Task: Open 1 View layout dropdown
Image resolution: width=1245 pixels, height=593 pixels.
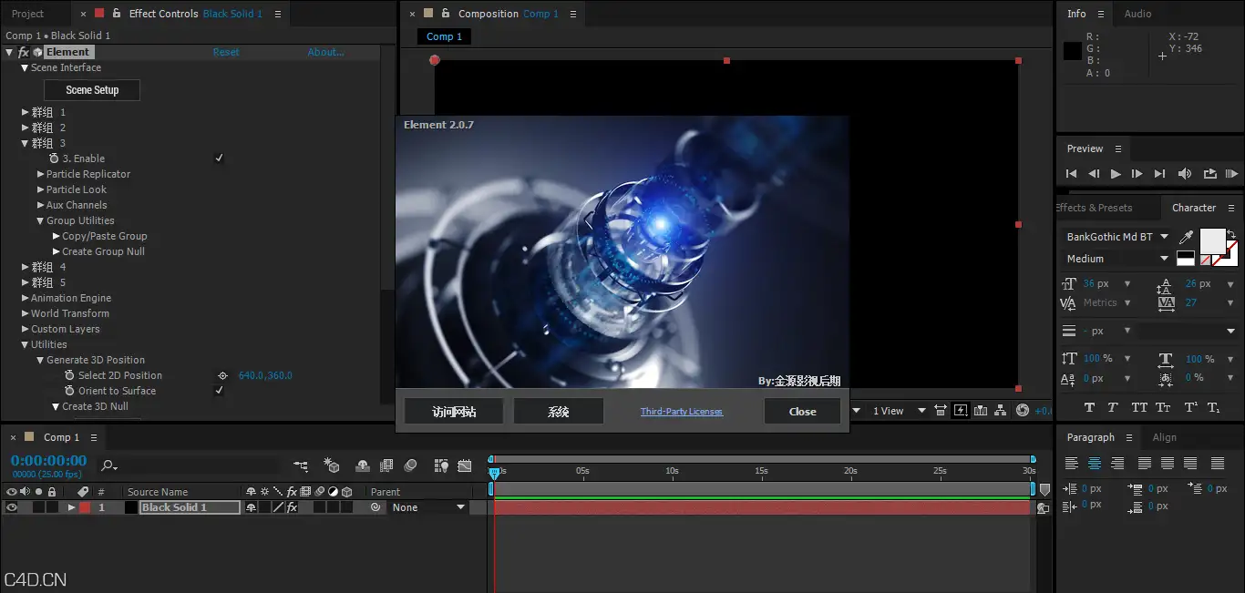Action: [x=899, y=411]
